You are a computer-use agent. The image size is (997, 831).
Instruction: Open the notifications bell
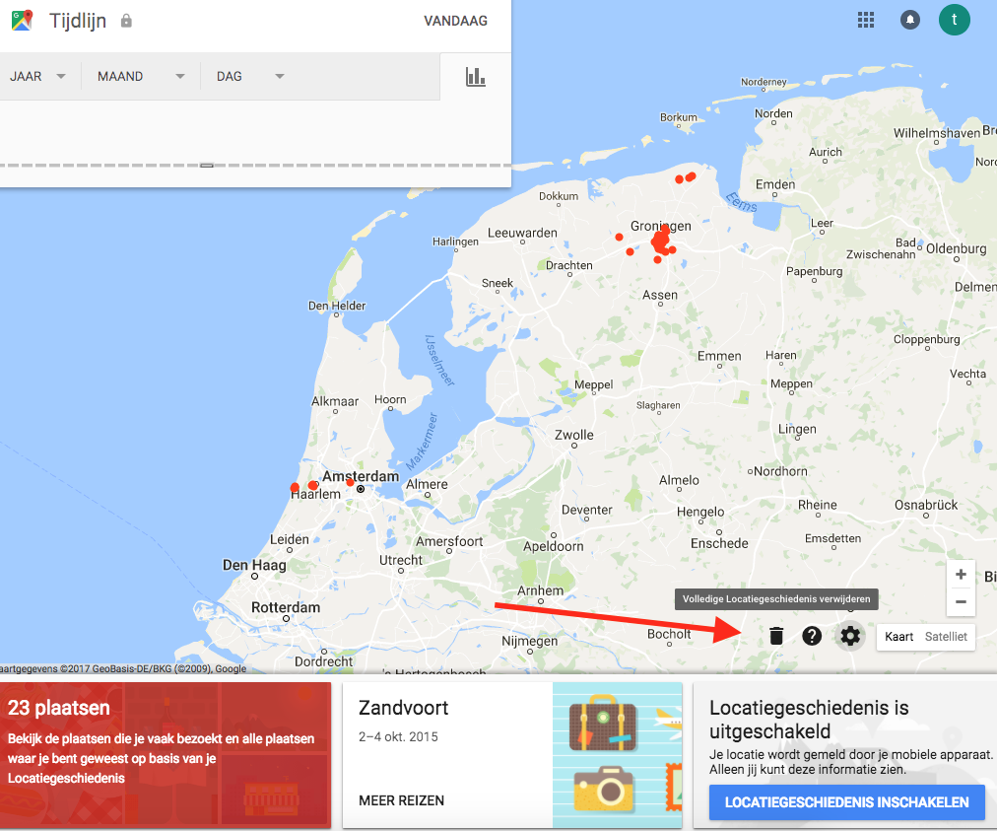[x=909, y=19]
